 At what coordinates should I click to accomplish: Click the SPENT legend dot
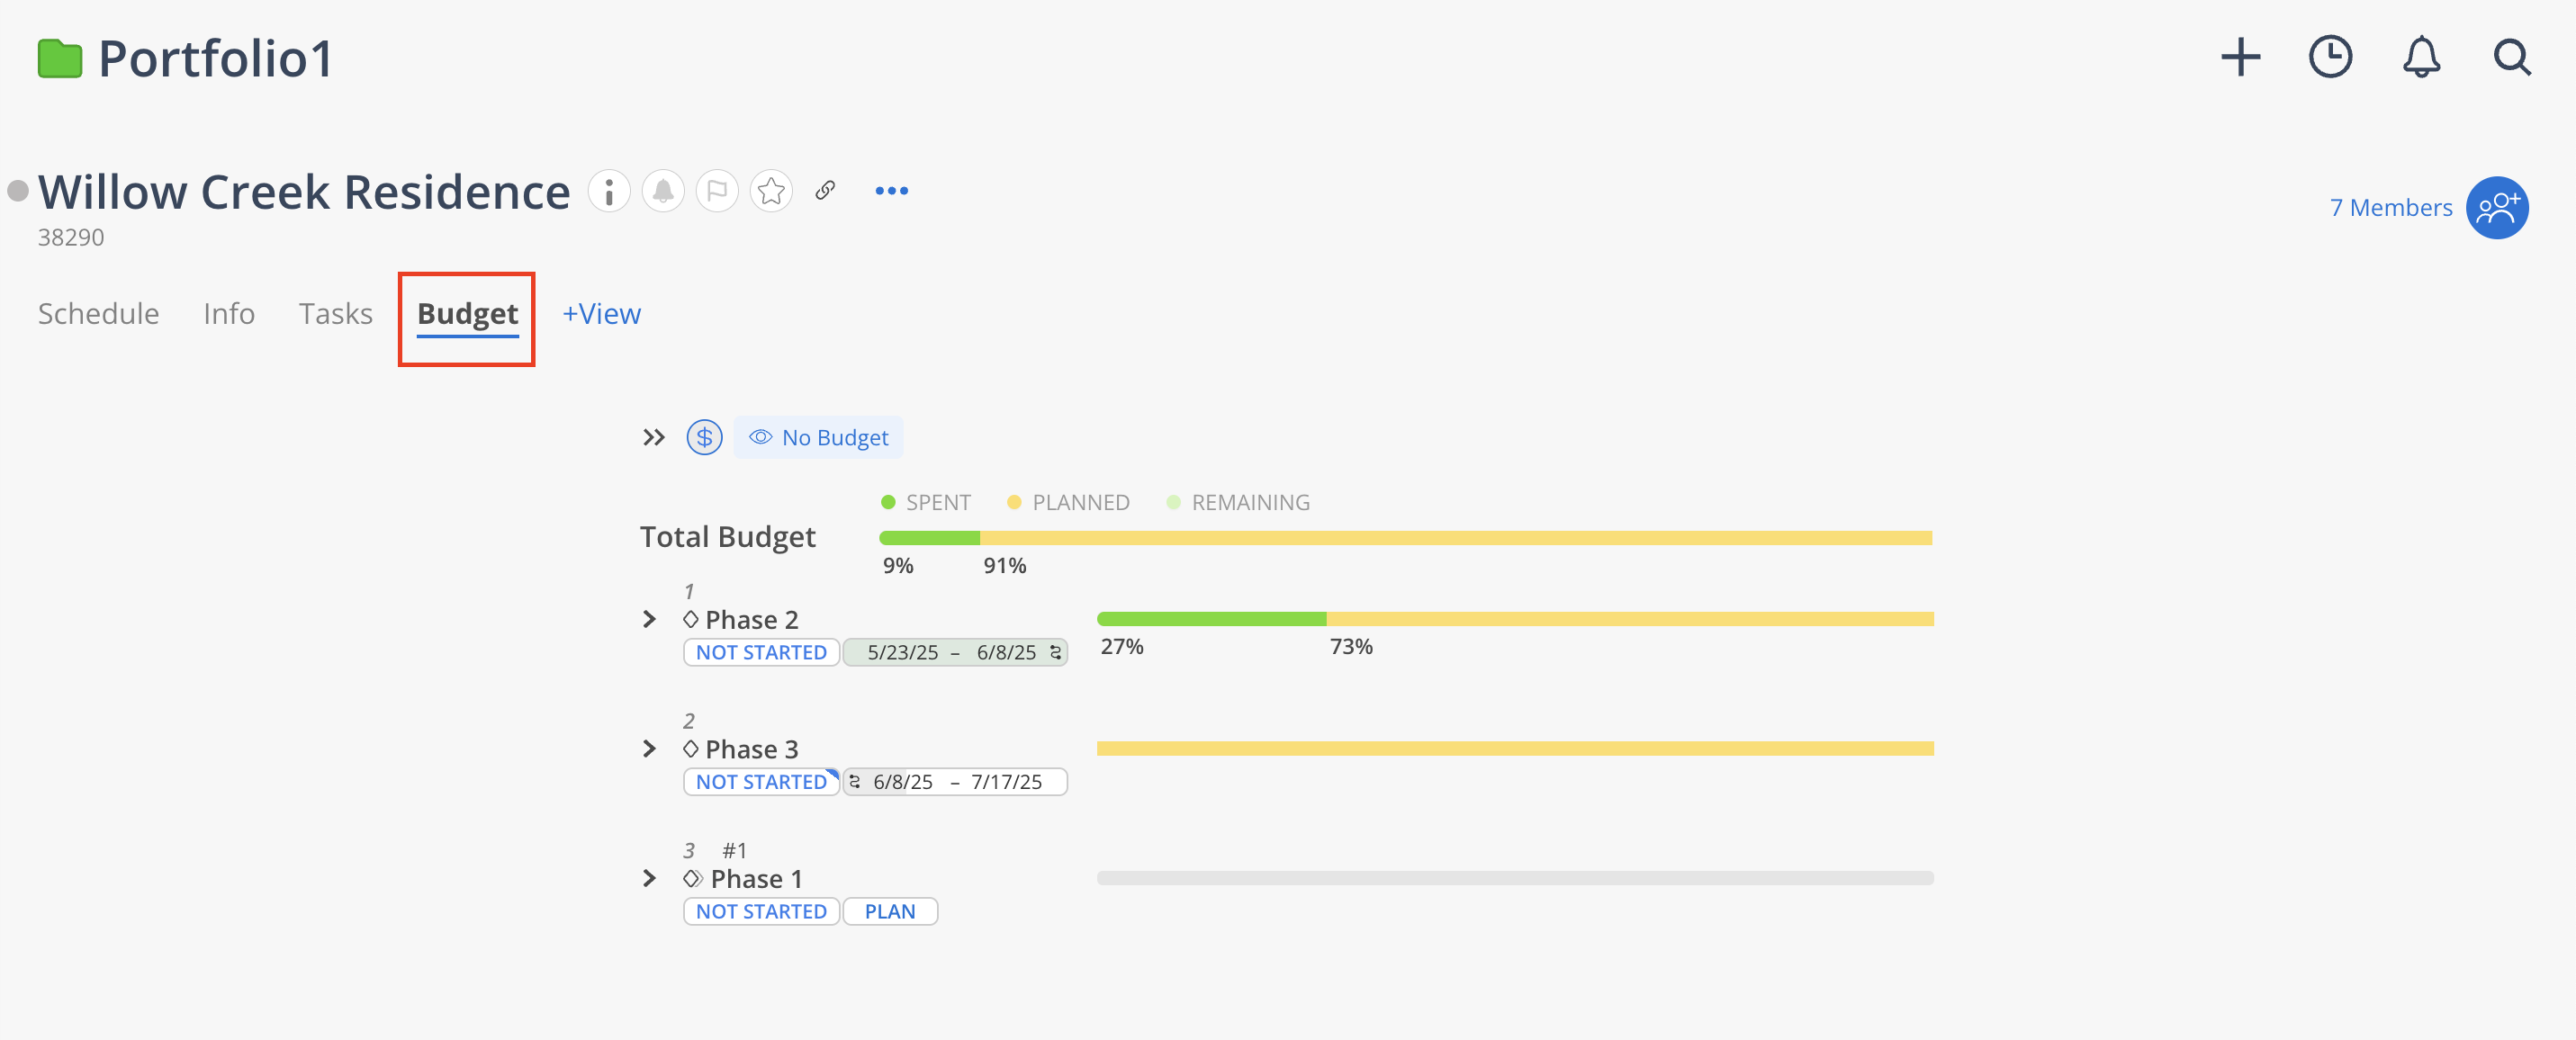point(888,502)
